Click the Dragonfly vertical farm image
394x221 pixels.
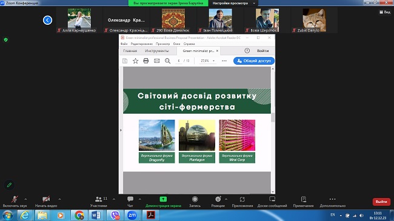157,135
